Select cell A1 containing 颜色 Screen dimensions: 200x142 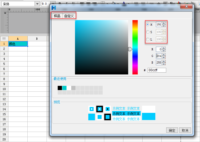click(18, 44)
